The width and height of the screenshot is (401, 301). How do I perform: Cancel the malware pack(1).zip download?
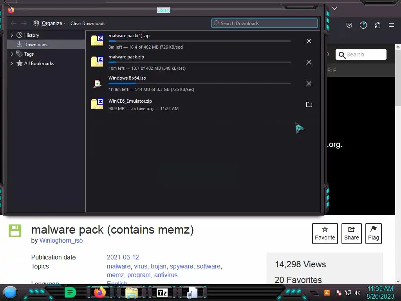309,41
